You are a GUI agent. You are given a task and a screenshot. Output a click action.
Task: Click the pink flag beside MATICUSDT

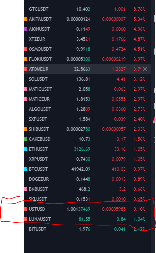26,89
